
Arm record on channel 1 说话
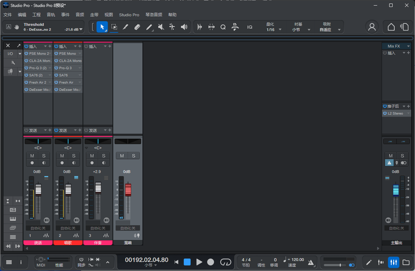32,163
